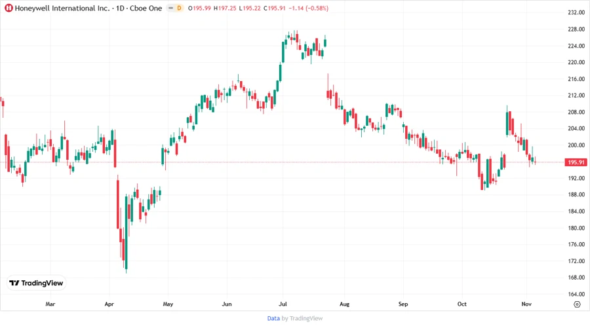This screenshot has width=590, height=326.
Task: Click the 172.00 price axis label
Action: (x=576, y=261)
